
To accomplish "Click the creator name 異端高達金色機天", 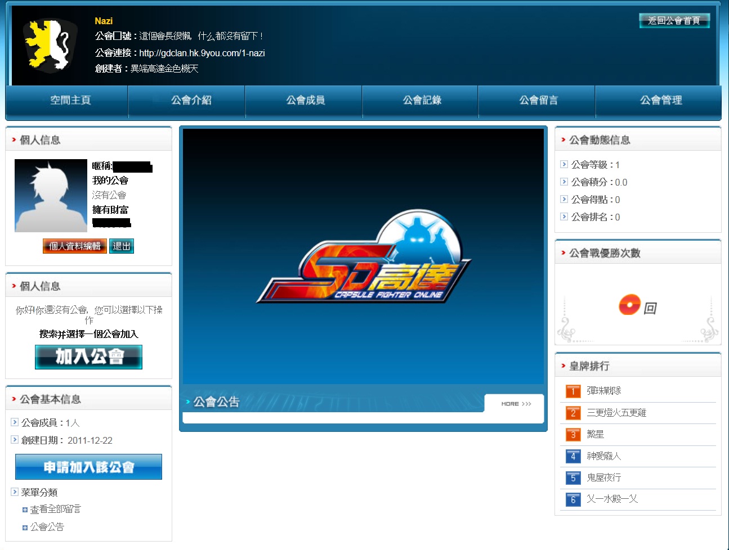I will pyautogui.click(x=164, y=69).
